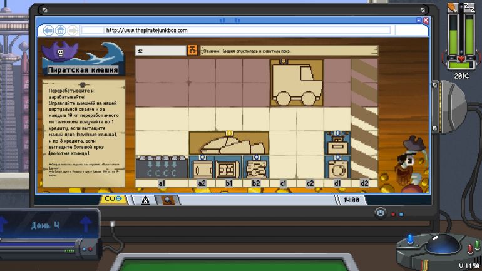Image resolution: width=482 pixels, height=271 pixels.
Task: Select the crumpled junk item in column b2
Action: click(x=255, y=168)
